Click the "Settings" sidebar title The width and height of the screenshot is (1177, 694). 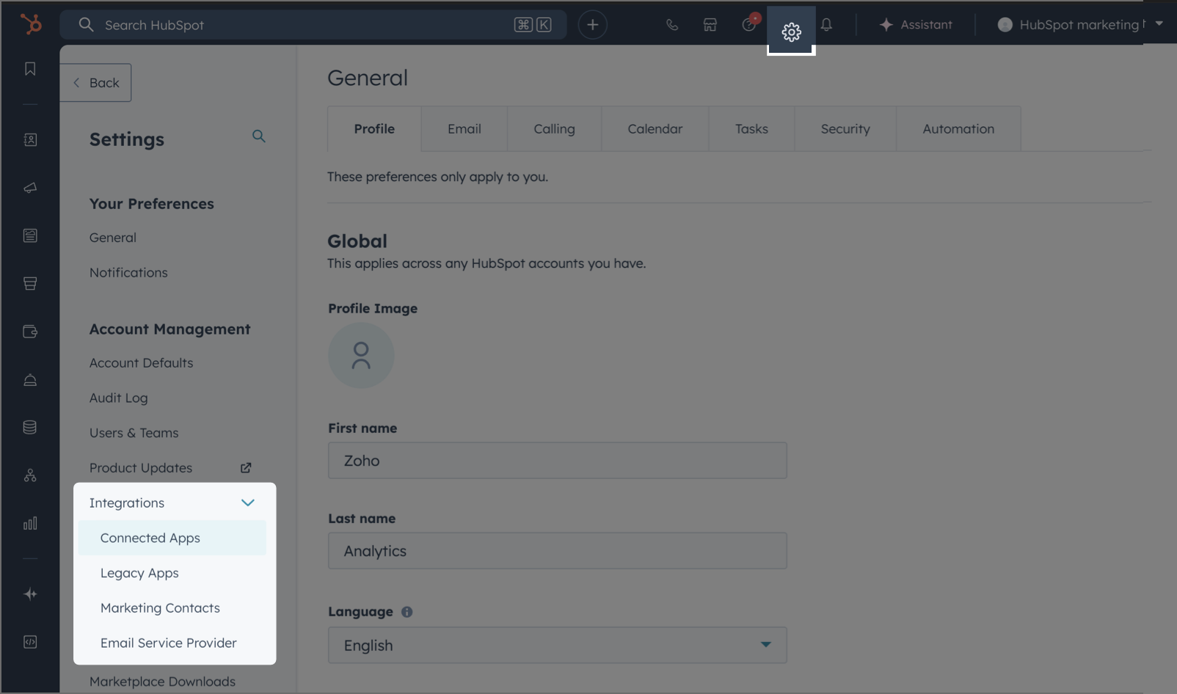tap(127, 139)
